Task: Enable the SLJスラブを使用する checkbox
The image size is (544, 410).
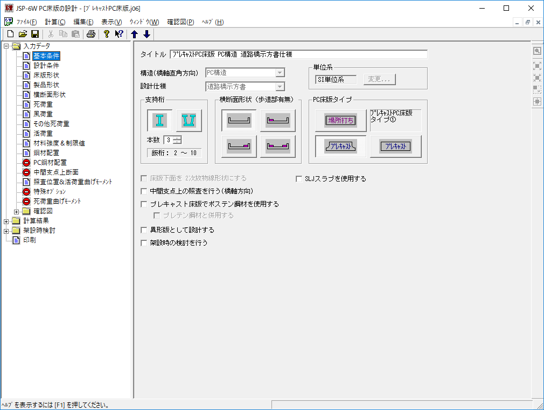Action: (x=300, y=179)
